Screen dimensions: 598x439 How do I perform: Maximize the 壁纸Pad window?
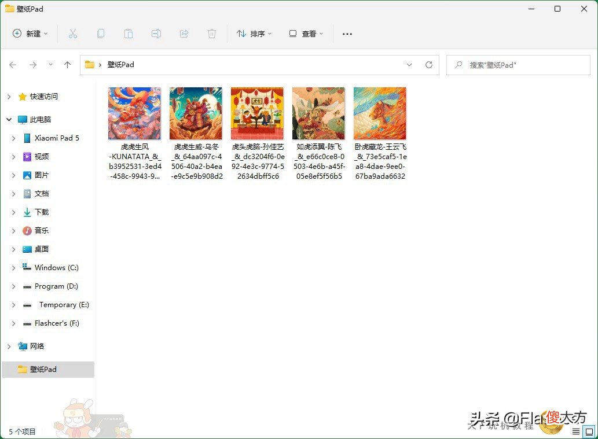(557, 9)
